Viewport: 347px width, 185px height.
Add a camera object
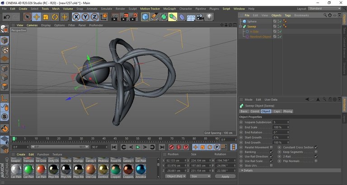pos(200,17)
